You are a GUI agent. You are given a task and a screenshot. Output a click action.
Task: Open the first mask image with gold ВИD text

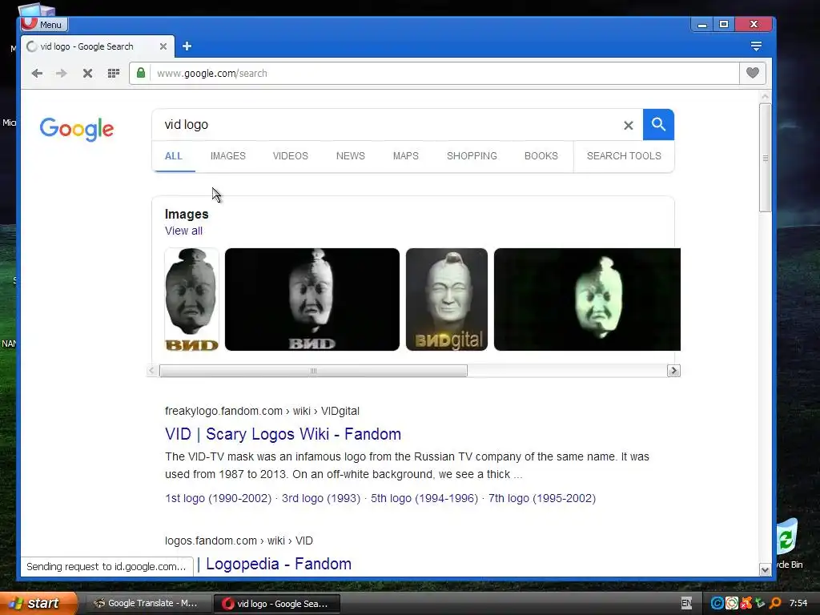[x=191, y=299]
